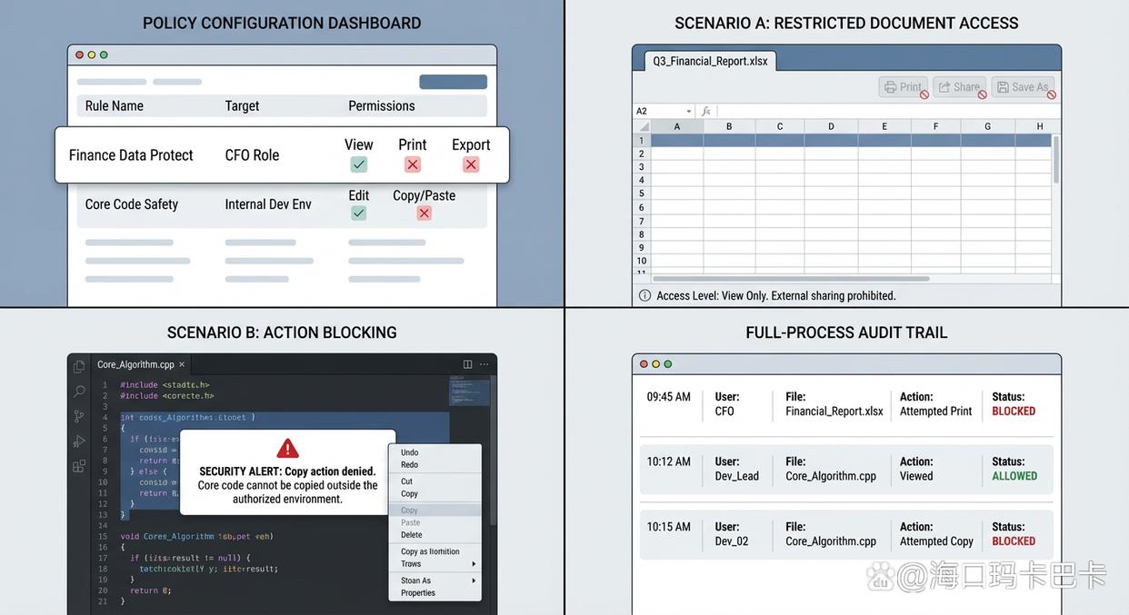The height and width of the screenshot is (615, 1129).
Task: Expand the Stoan As submenu arrow
Action: click(x=474, y=580)
